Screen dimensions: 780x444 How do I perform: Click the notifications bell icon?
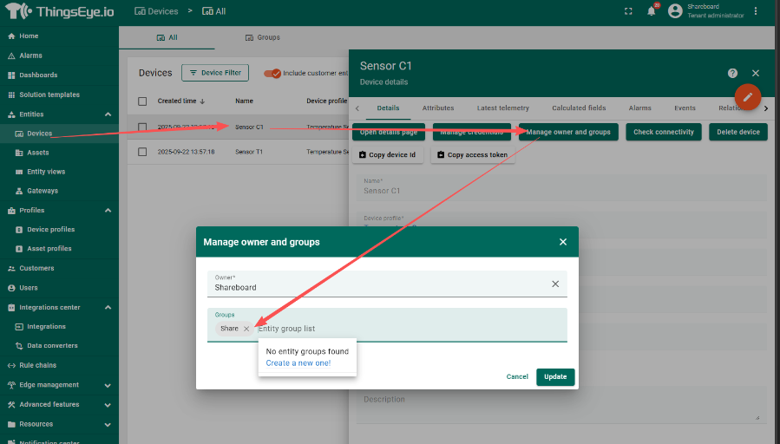[x=651, y=11]
